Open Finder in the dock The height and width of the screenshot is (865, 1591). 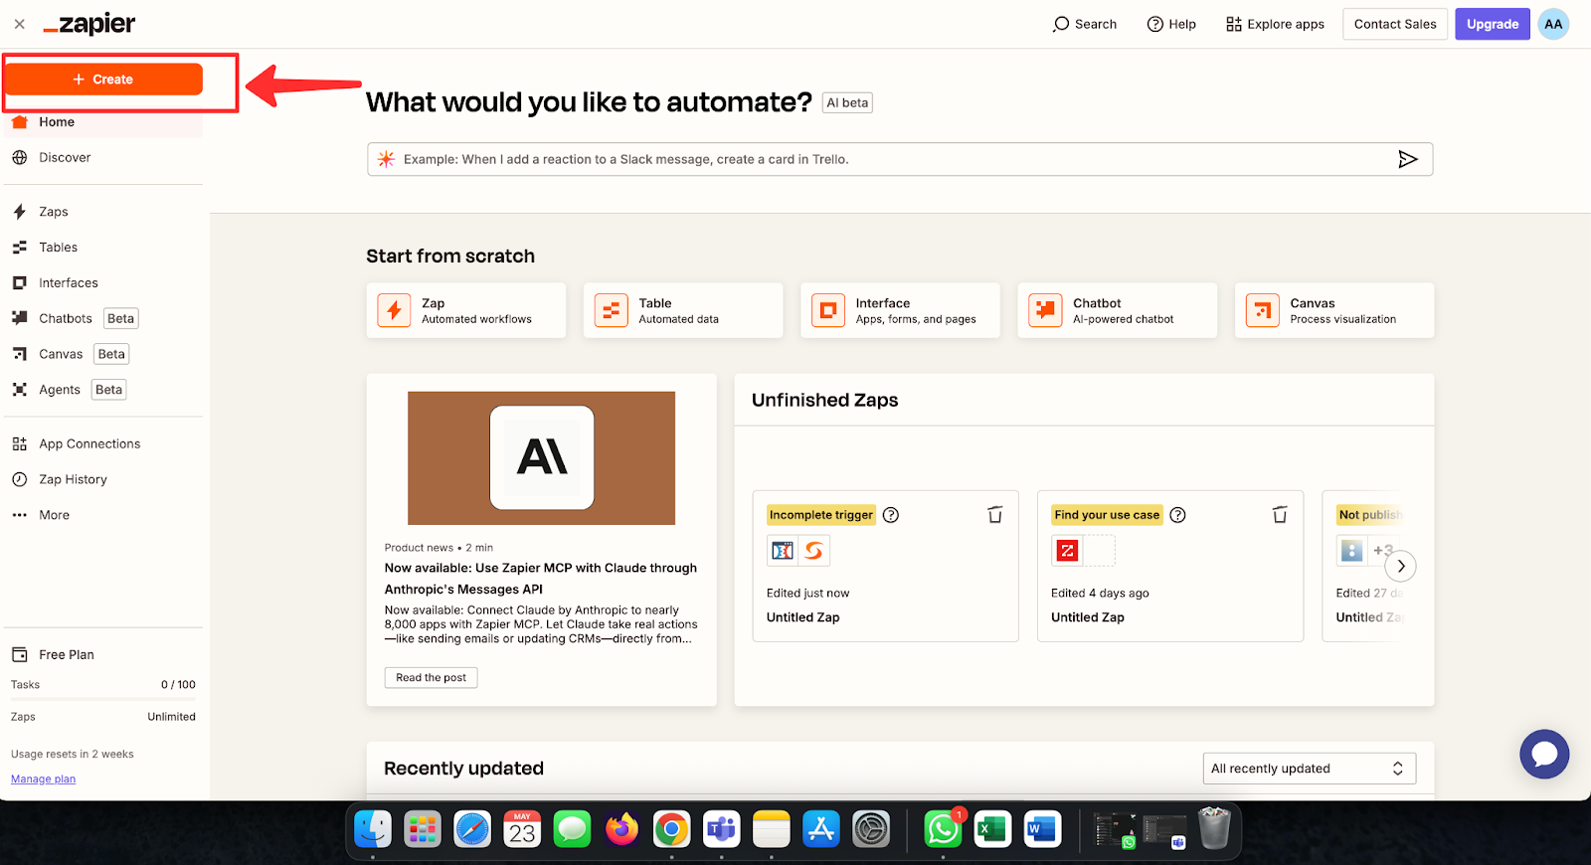[x=373, y=829]
